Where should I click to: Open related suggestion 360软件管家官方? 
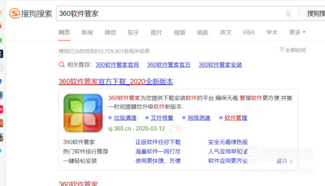coord(169,65)
